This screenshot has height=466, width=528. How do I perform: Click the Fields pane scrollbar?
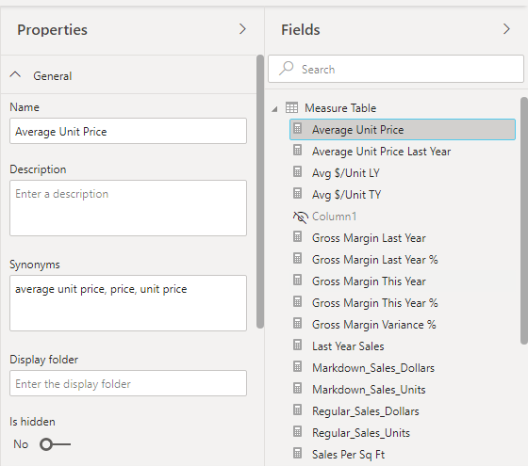point(524,220)
